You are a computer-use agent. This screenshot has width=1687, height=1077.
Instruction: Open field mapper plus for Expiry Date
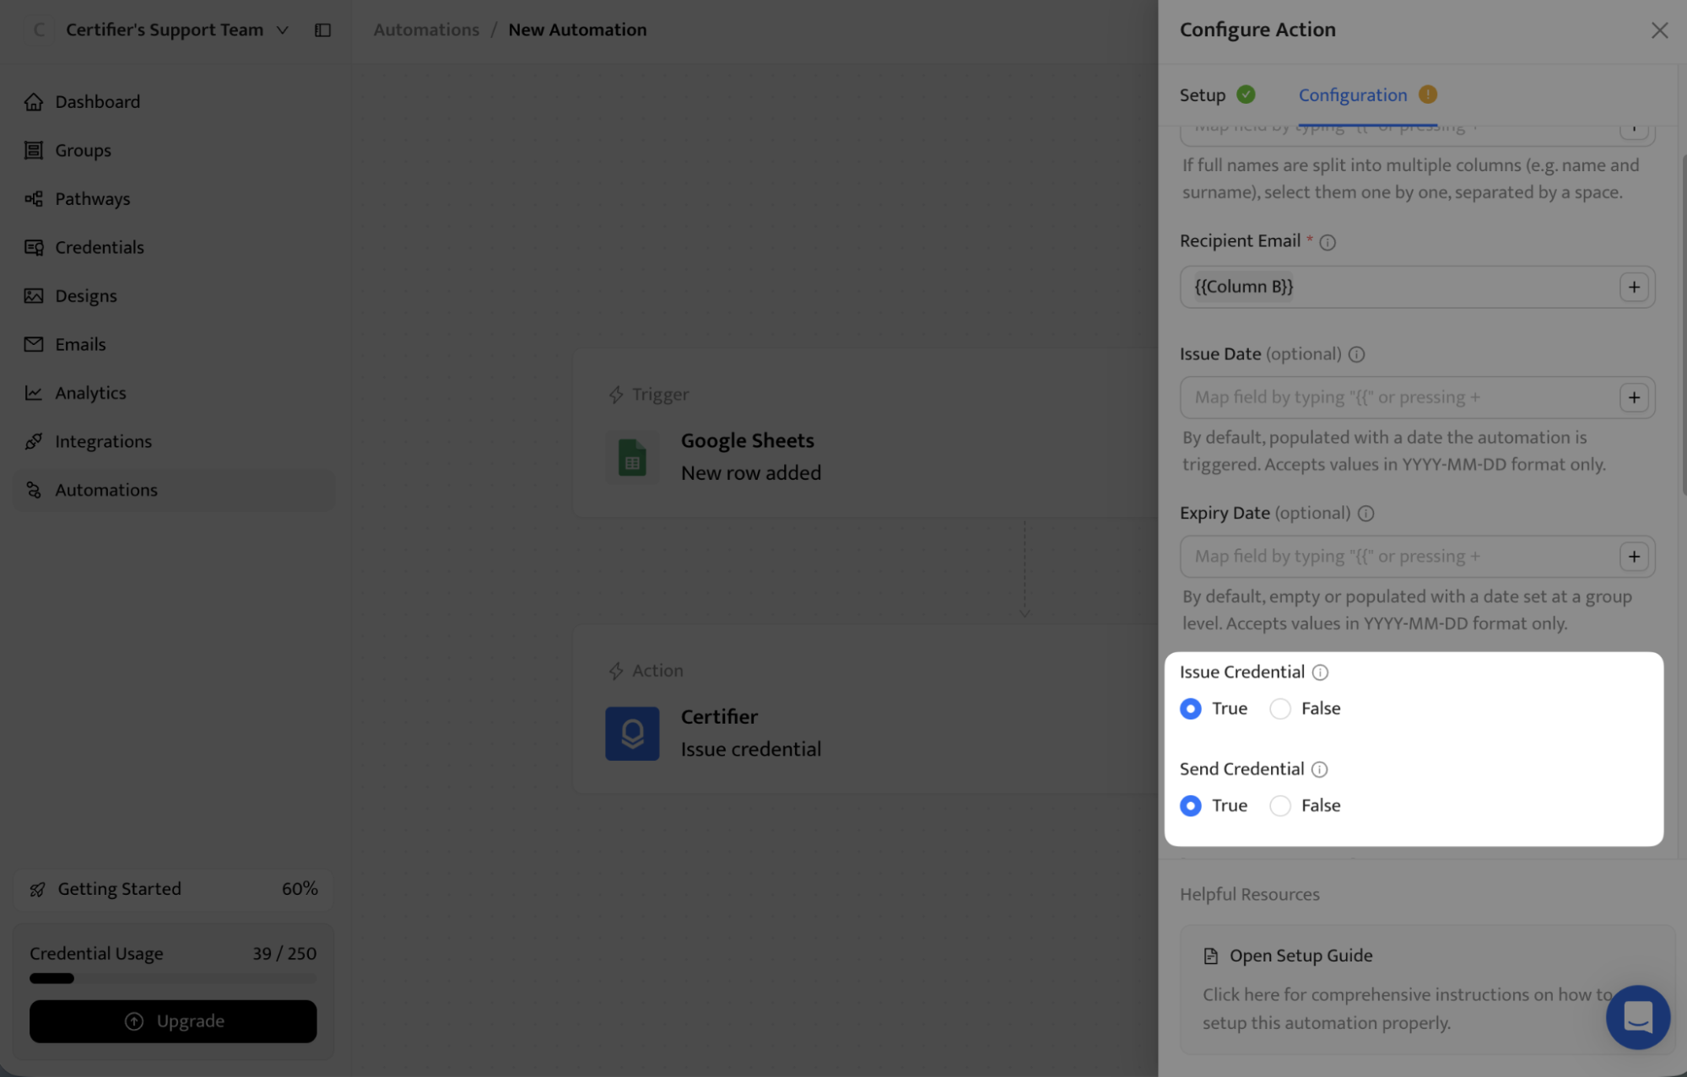click(1634, 557)
